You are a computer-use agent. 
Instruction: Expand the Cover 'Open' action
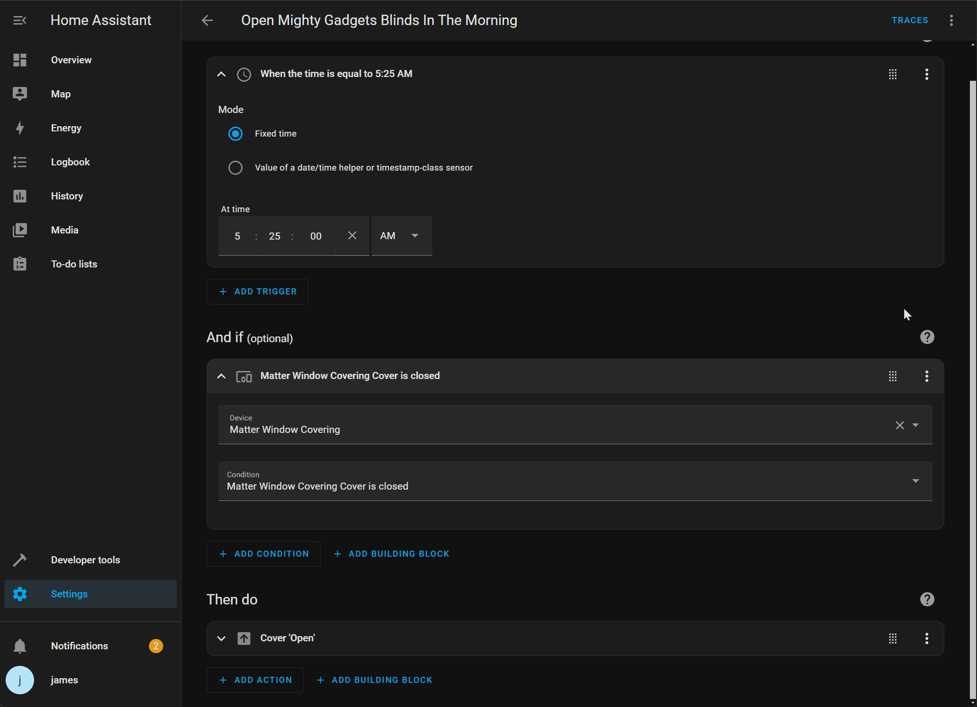(x=221, y=638)
